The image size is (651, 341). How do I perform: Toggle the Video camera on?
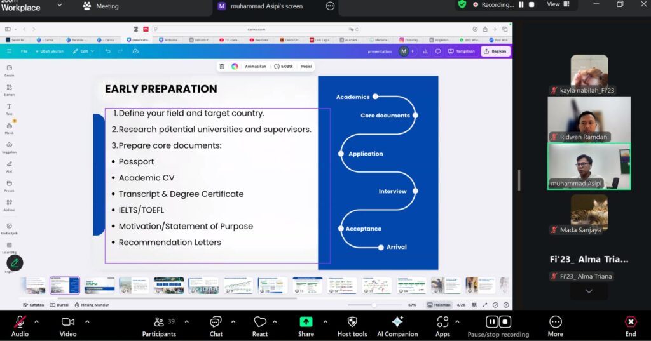tap(68, 323)
